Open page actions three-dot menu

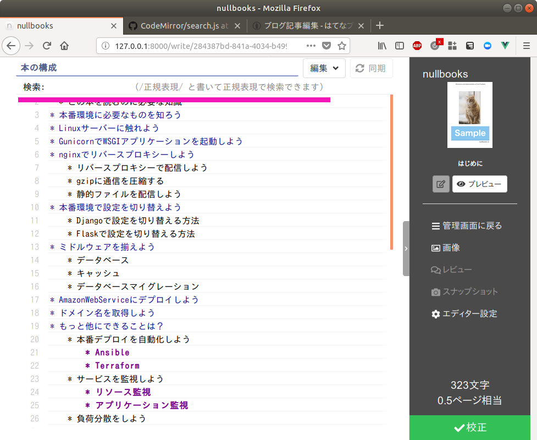point(311,46)
